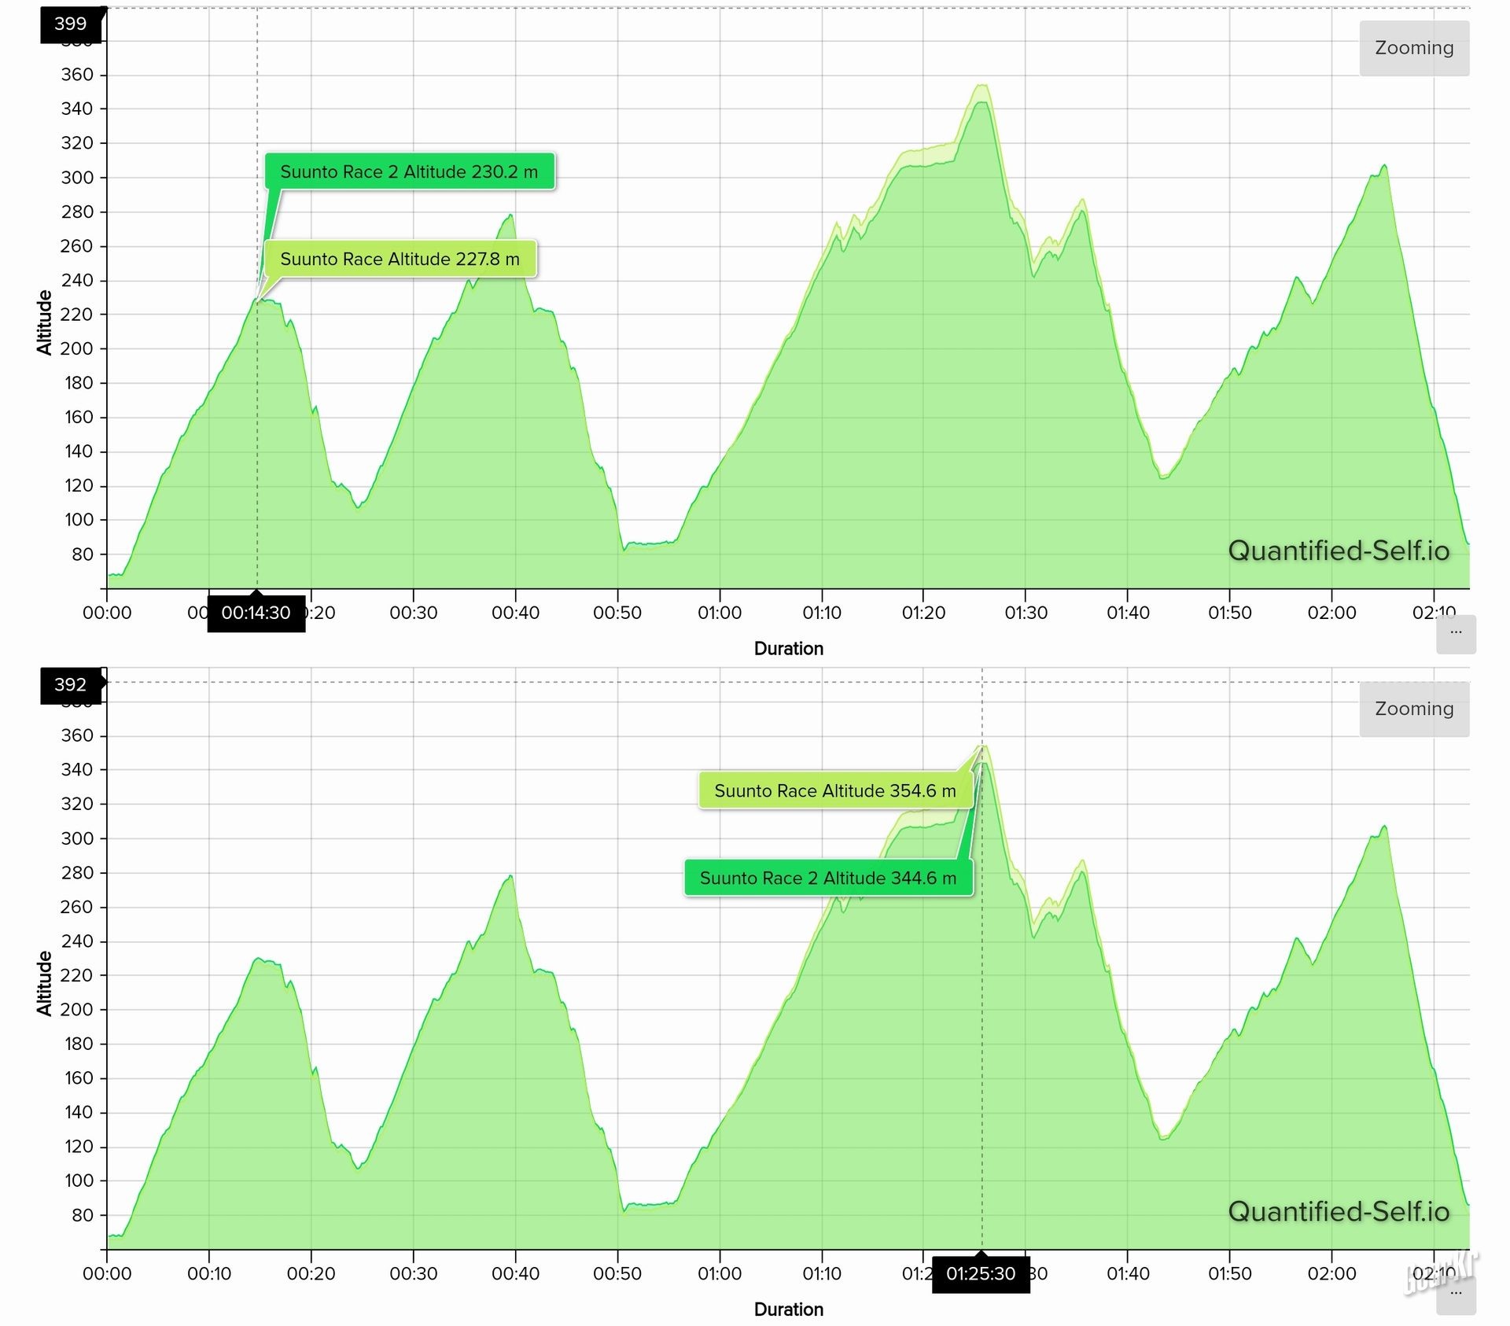1510x1326 pixels.
Task: Click the bottom chart's Duration axis title
Action: 788,1309
